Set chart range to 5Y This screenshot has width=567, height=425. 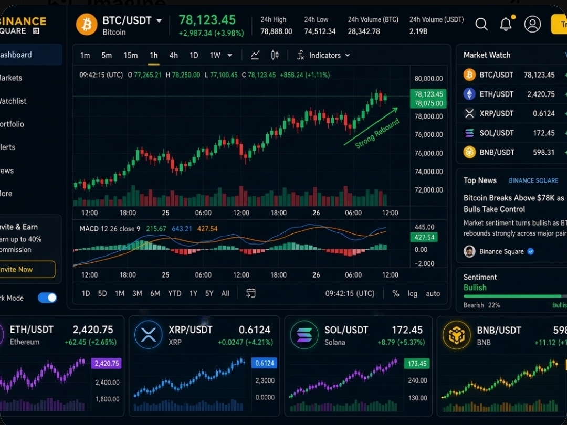[209, 293]
